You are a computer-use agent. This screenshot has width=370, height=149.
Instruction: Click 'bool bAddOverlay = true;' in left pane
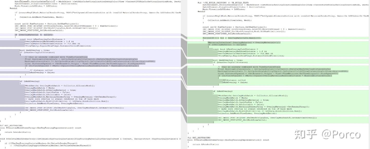[35, 50]
